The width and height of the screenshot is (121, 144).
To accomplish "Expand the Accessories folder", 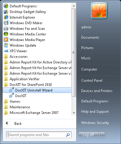I will [37, 57].
